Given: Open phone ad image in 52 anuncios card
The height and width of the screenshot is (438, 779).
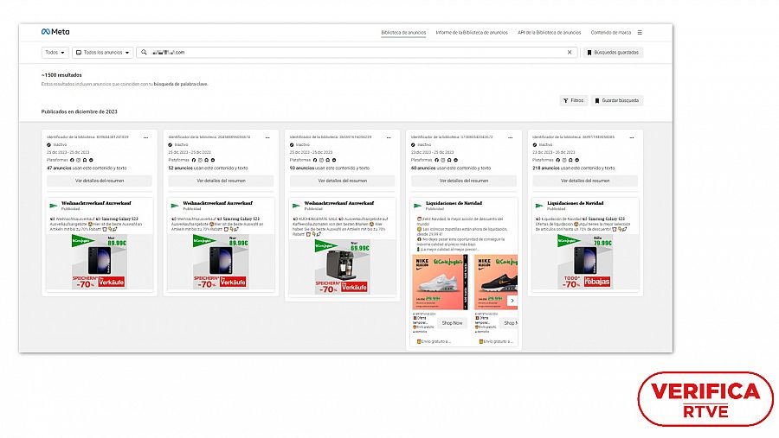Looking at the screenshot, I should tap(221, 262).
